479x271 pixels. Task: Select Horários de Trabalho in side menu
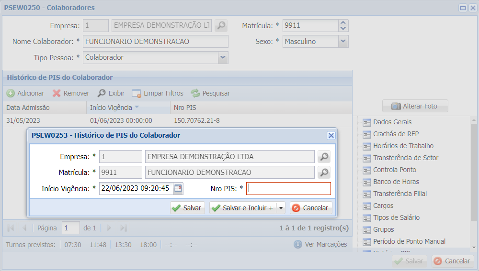click(403, 146)
